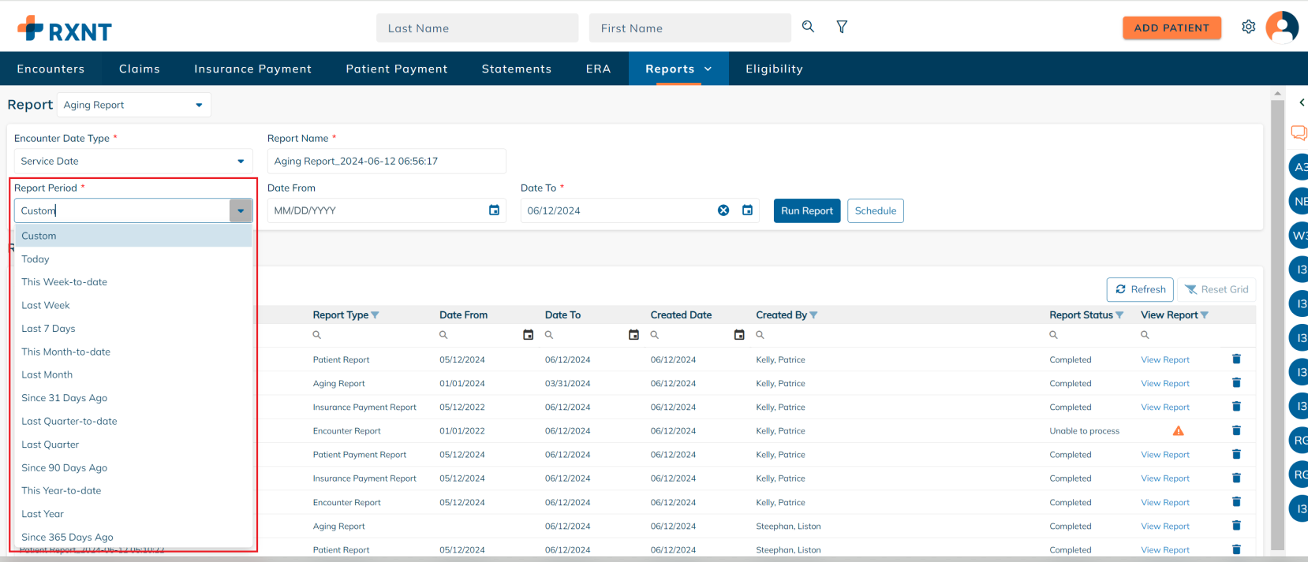Open the Encounter Date Type dropdown
1308x562 pixels.
pos(241,162)
